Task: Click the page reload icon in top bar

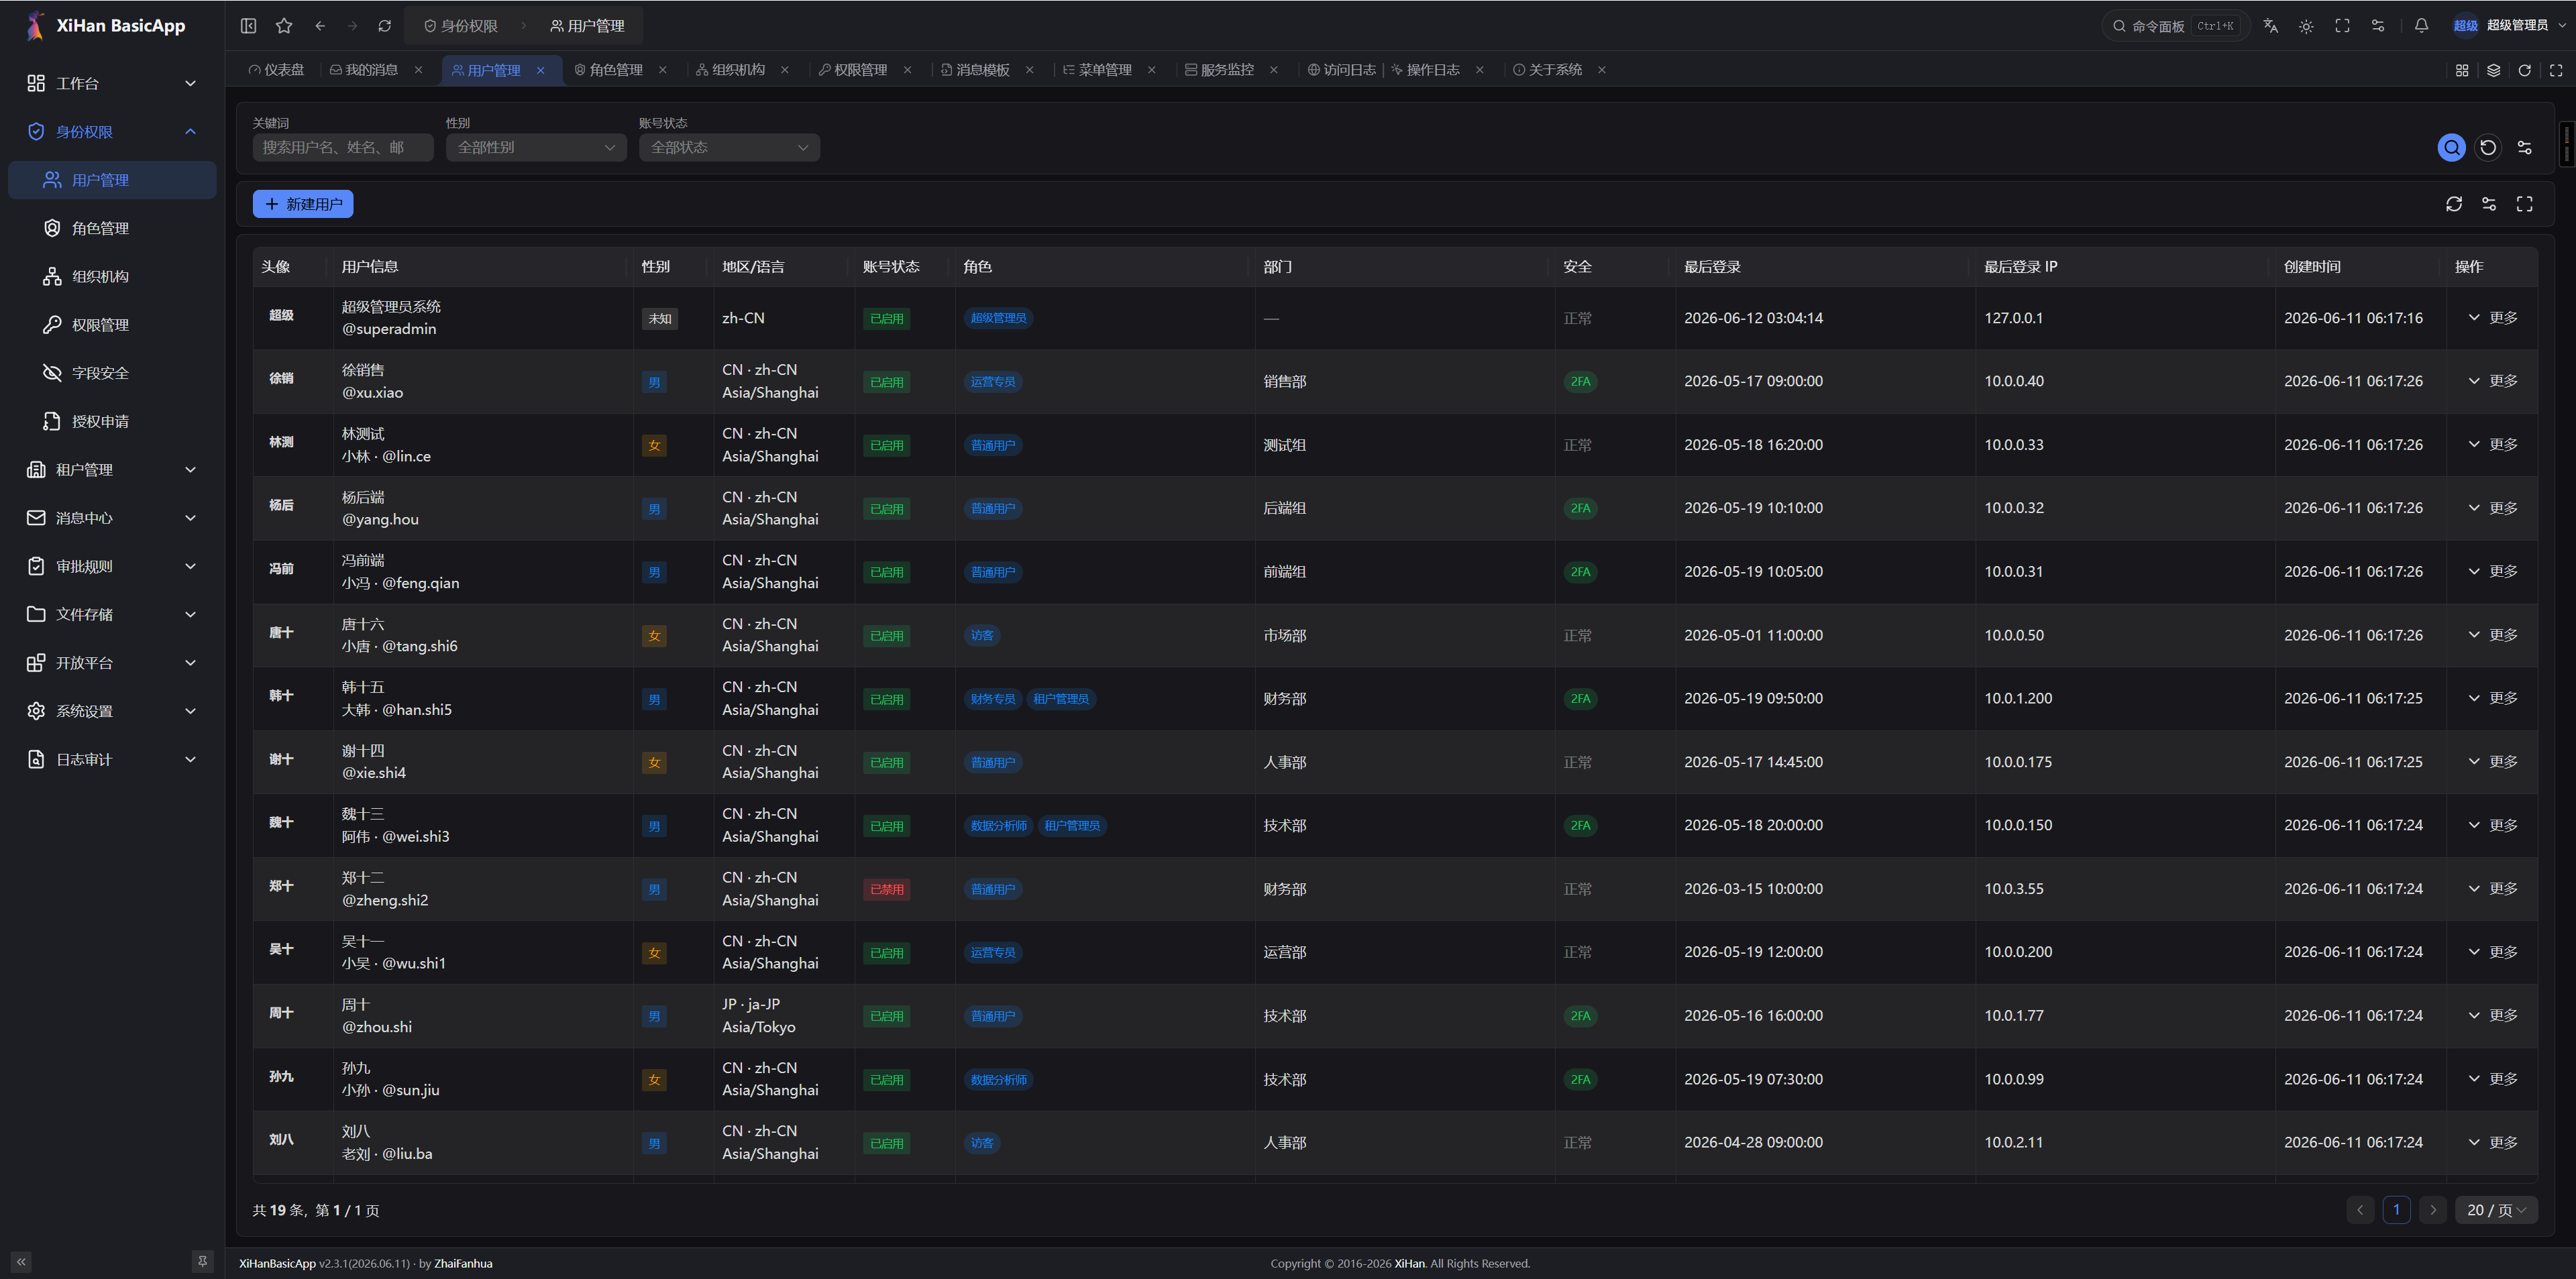Action: pyautogui.click(x=385, y=26)
